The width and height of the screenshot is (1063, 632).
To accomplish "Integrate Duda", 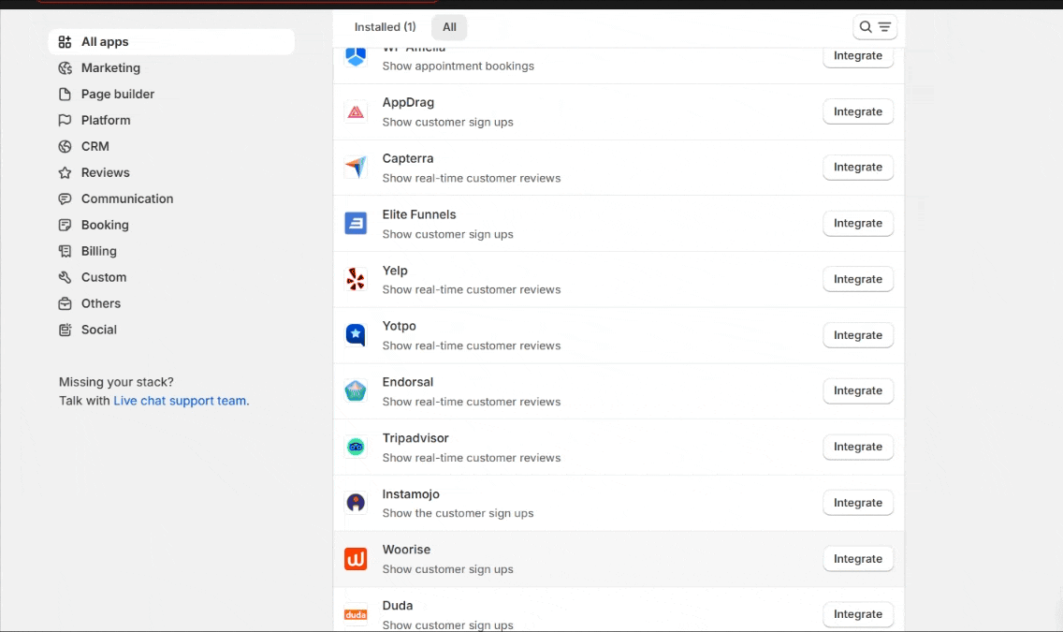I will point(858,614).
